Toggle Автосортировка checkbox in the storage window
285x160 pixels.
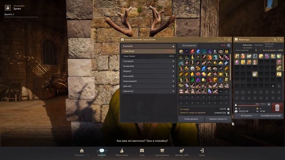pos(180,45)
